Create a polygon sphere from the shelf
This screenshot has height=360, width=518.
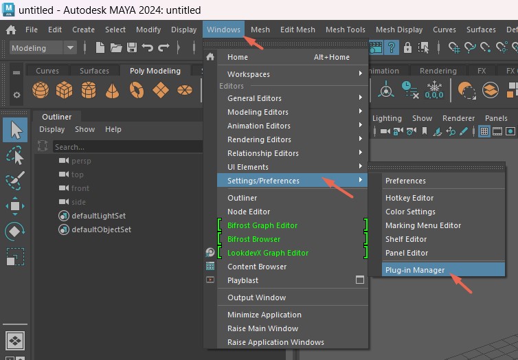click(x=41, y=90)
